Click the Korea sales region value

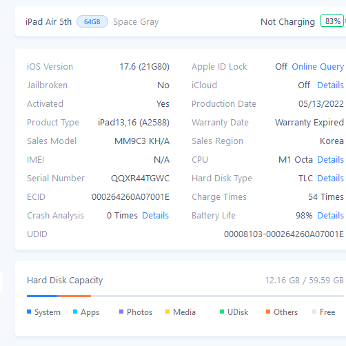(332, 141)
